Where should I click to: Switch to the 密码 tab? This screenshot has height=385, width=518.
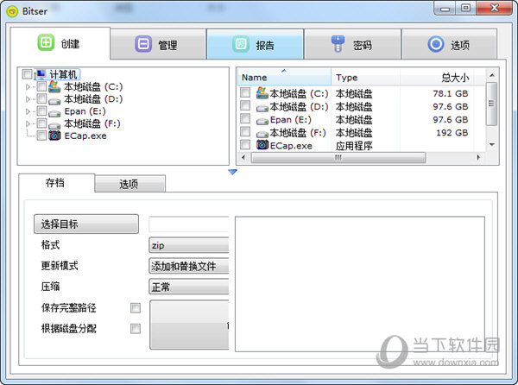(x=352, y=44)
